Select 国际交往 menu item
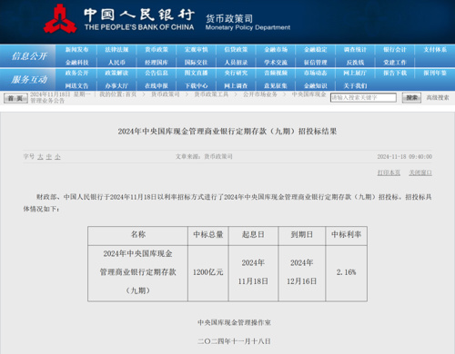The height and width of the screenshot is (354, 455). click(x=196, y=63)
